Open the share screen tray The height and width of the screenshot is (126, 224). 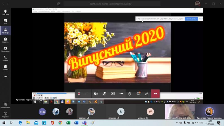113,94
